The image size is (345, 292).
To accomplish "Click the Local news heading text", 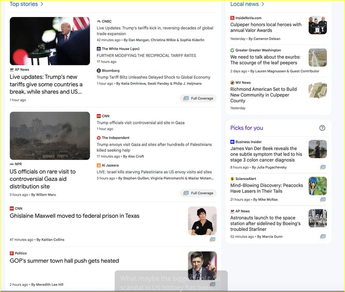I will (x=244, y=4).
